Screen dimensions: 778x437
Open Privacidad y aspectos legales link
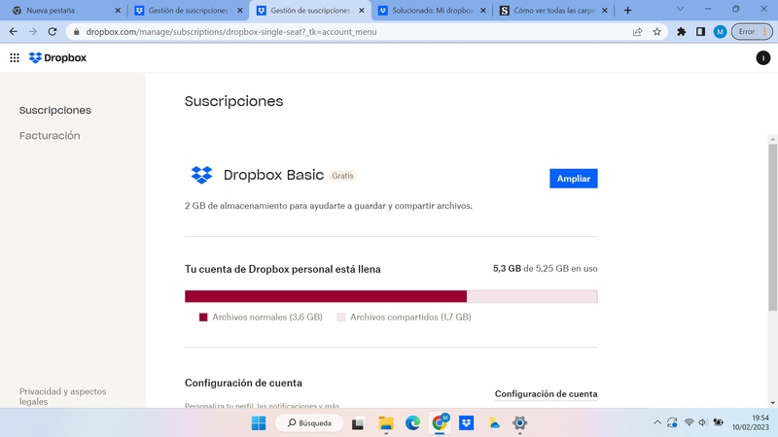click(62, 396)
